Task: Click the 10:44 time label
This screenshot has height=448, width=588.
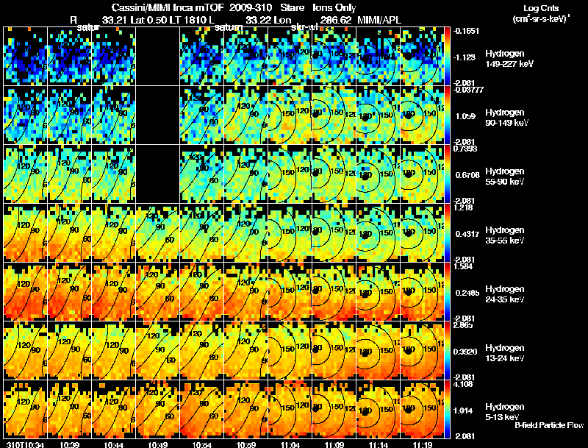Action: [x=114, y=444]
